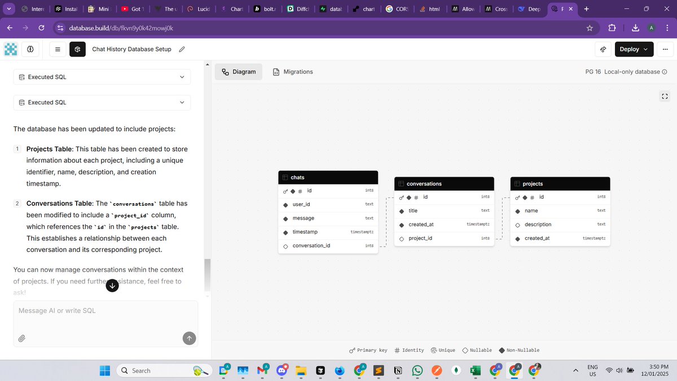Select the conversations table header
The height and width of the screenshot is (381, 677).
pos(444,183)
